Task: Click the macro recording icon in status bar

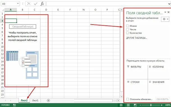Action: pos(14,105)
